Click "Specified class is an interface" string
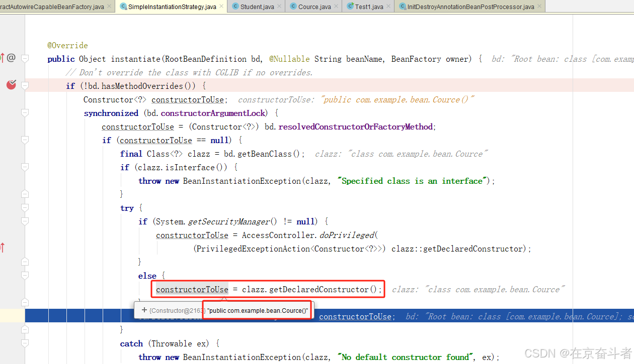Image resolution: width=634 pixels, height=364 pixels. [413, 181]
